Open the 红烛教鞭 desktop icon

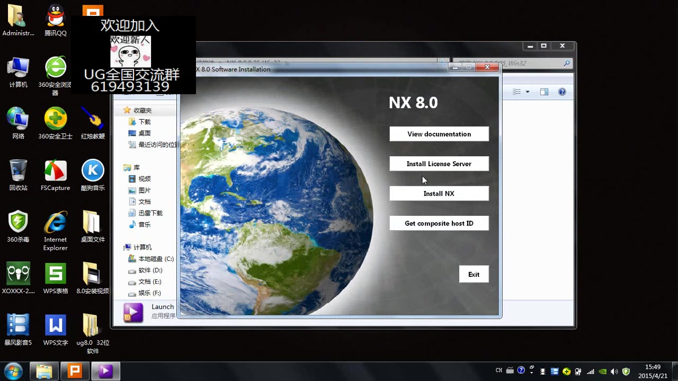(93, 123)
